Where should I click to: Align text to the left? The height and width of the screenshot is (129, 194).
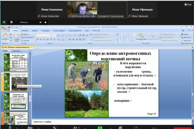(x=70, y=40)
